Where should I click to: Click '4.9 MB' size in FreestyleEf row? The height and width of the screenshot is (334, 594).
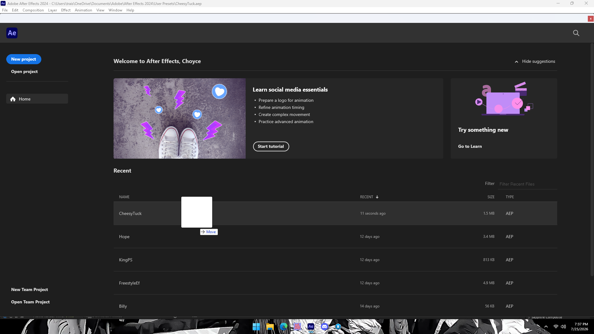pos(489,283)
